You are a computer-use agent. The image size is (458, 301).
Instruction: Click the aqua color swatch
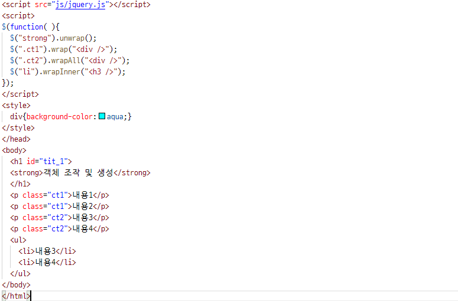(x=102, y=116)
